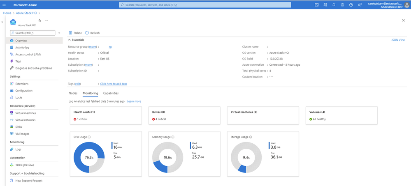Expand the portal side panel chevrons
The image size is (411, 186).
(x=2, y=22)
